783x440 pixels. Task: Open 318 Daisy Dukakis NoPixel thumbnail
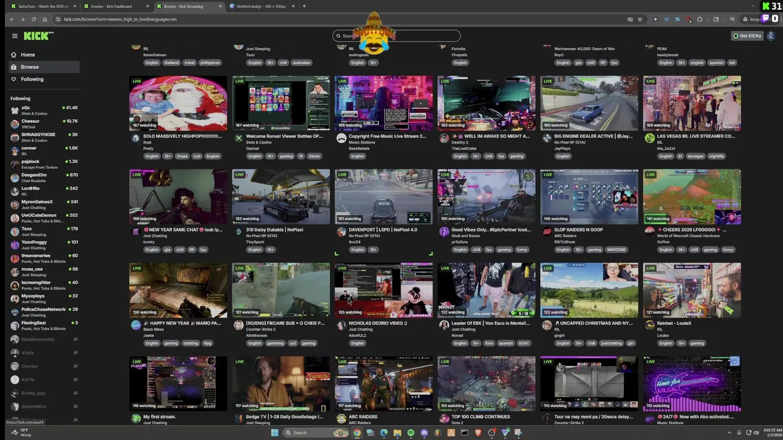[281, 197]
